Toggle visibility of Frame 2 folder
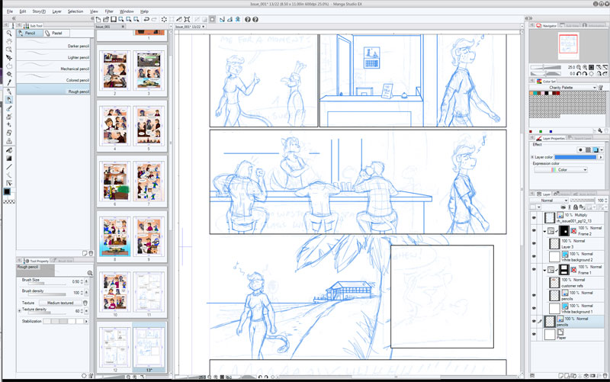Viewport: 610px width, 382px height. point(535,231)
